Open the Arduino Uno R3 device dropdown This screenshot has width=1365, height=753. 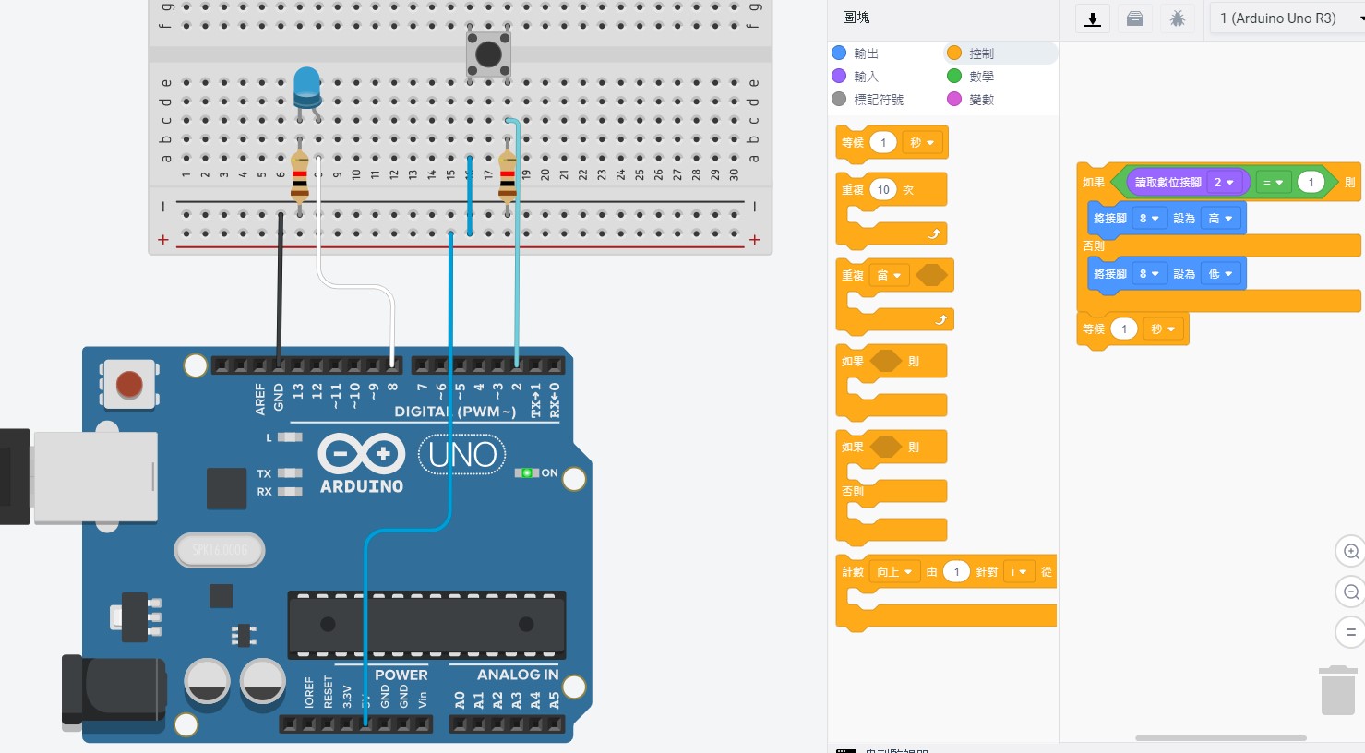tap(1283, 18)
